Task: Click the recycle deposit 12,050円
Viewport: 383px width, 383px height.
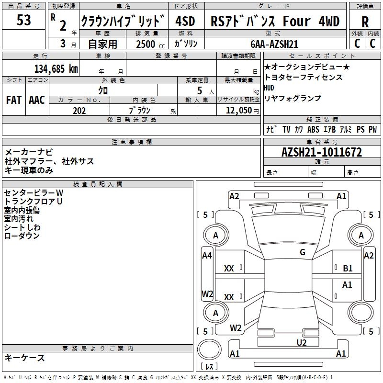Action: coord(242,111)
